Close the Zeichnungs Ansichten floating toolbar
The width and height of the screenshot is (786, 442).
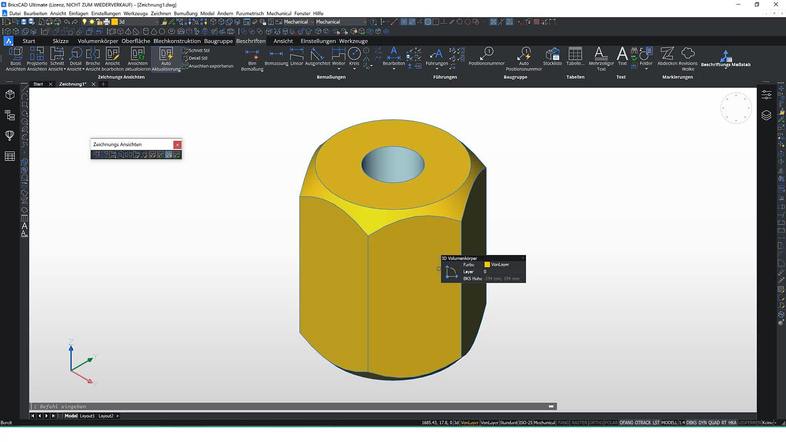[177, 144]
